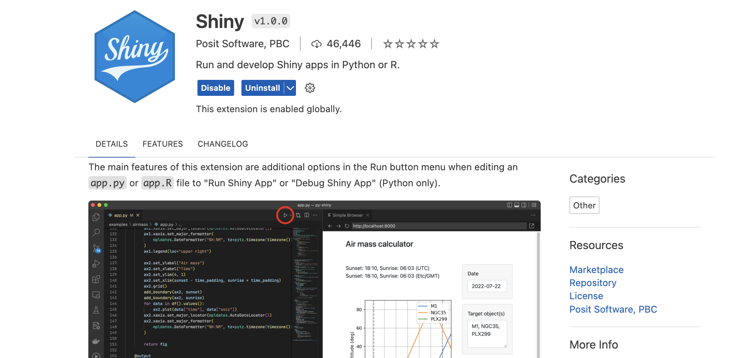Viewport: 733px width, 358px height.
Task: Click the Other category tag
Action: point(584,206)
